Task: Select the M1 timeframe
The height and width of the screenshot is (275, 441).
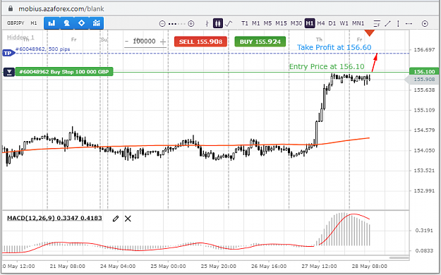Action: (x=256, y=23)
